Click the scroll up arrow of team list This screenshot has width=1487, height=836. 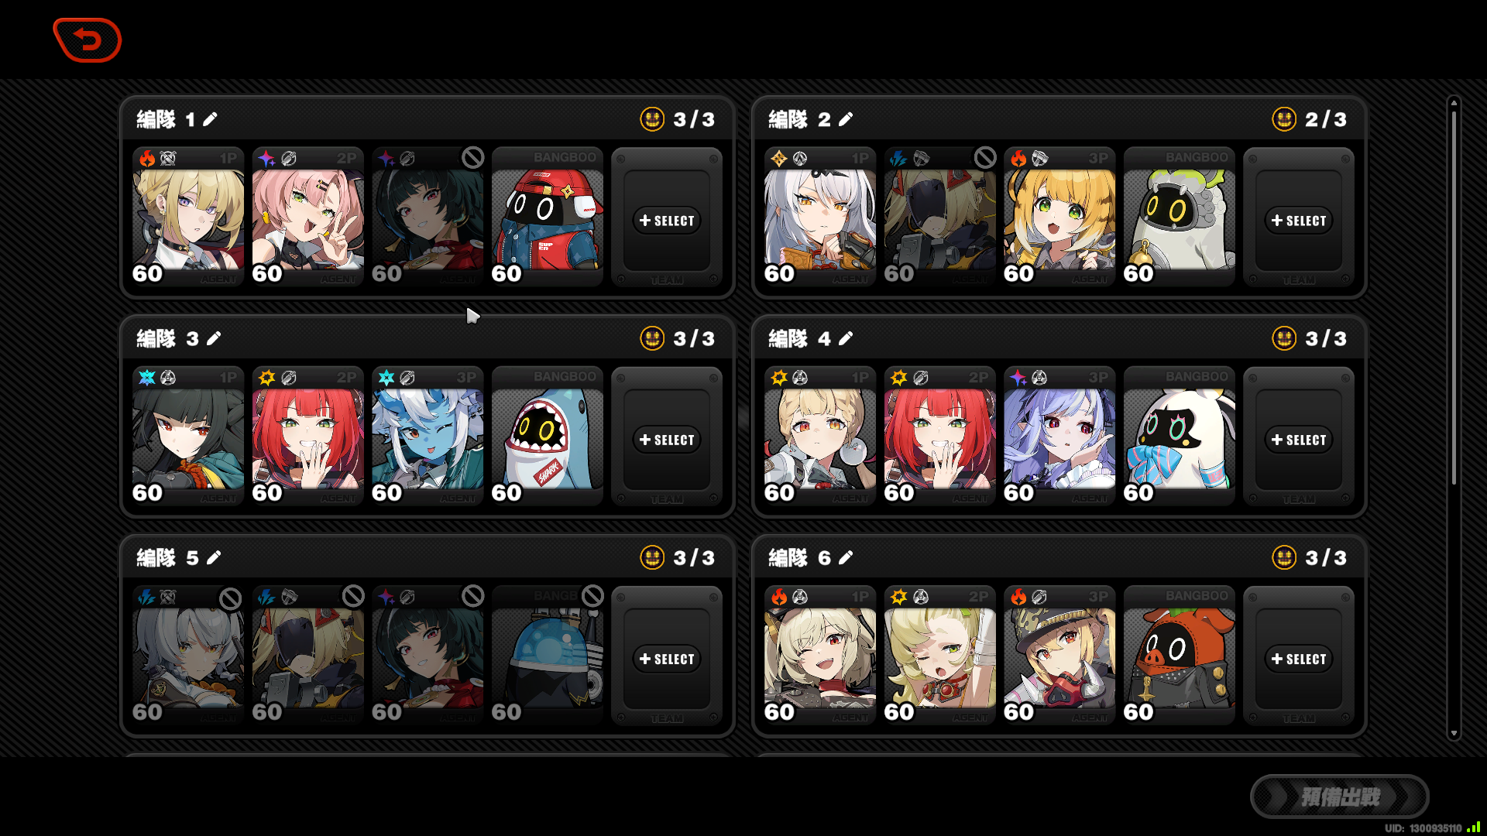tap(1454, 102)
